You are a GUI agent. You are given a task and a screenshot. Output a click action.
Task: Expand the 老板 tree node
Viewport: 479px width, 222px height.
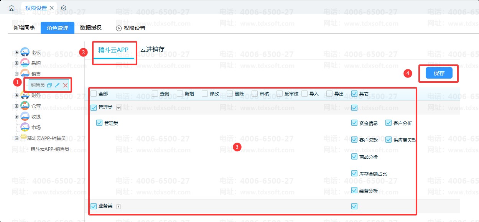pyautogui.click(x=16, y=52)
